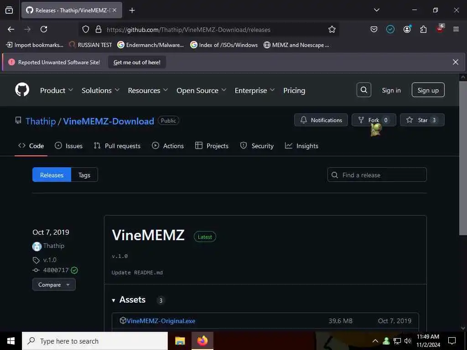Viewport: 467px width, 350px height.
Task: Open the Import bookmarks bookmark
Action: (x=35, y=45)
